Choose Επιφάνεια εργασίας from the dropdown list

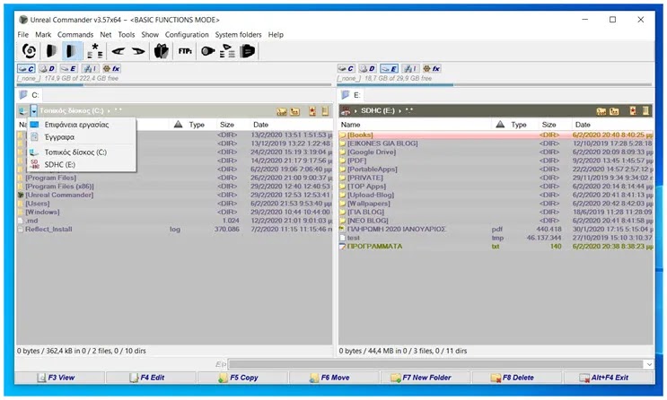[x=82, y=125]
